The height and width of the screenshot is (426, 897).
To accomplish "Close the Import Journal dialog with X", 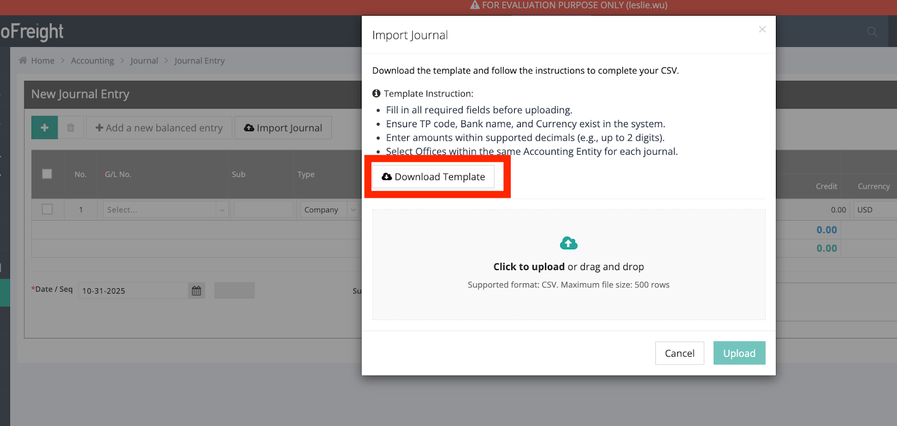I will tap(762, 30).
